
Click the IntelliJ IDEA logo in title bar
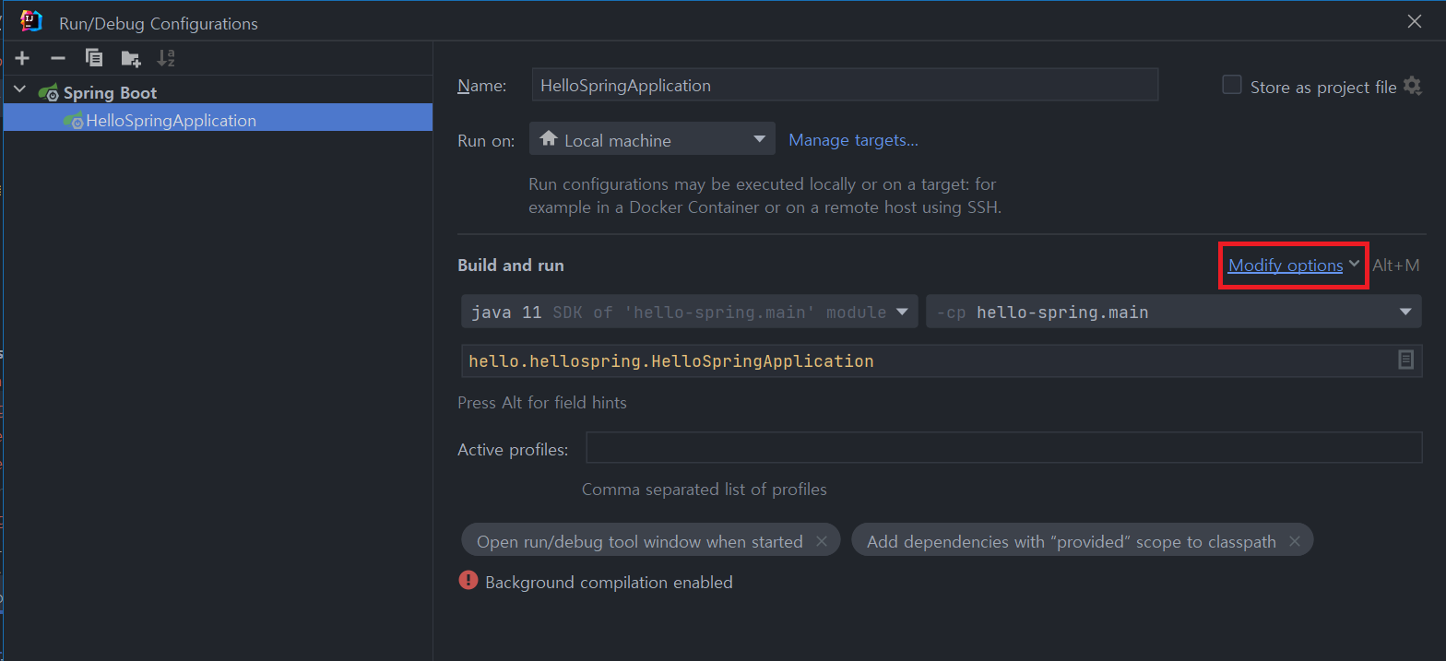(31, 21)
